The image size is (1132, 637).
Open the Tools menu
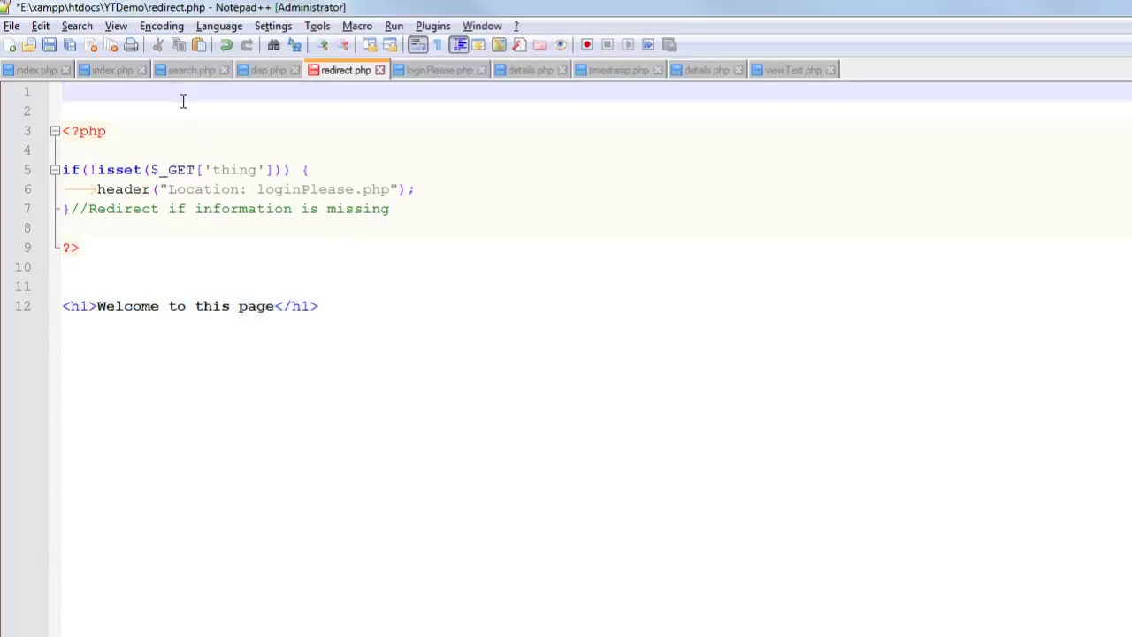tap(317, 26)
